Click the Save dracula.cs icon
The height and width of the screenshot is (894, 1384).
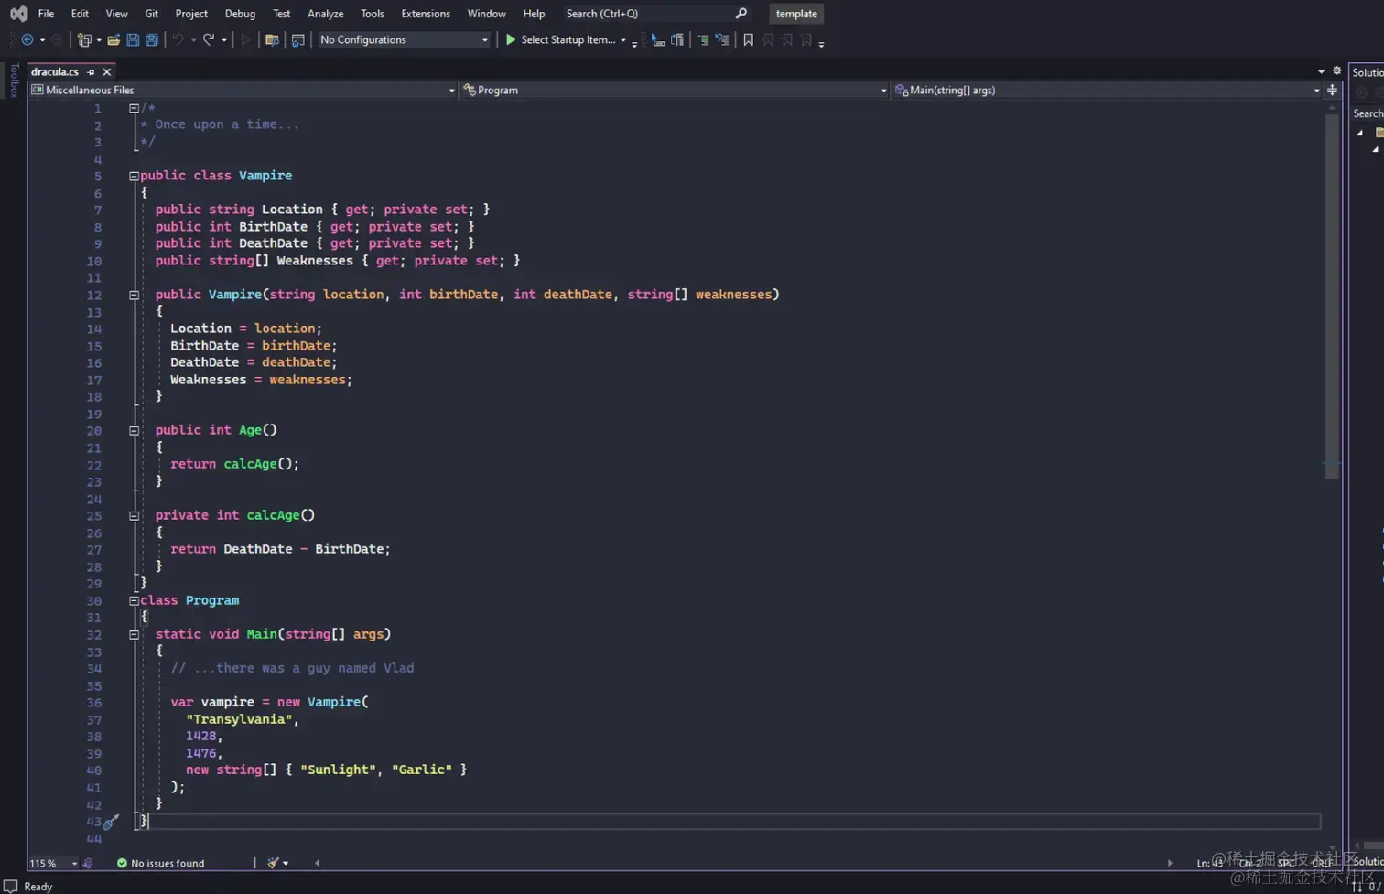click(133, 40)
